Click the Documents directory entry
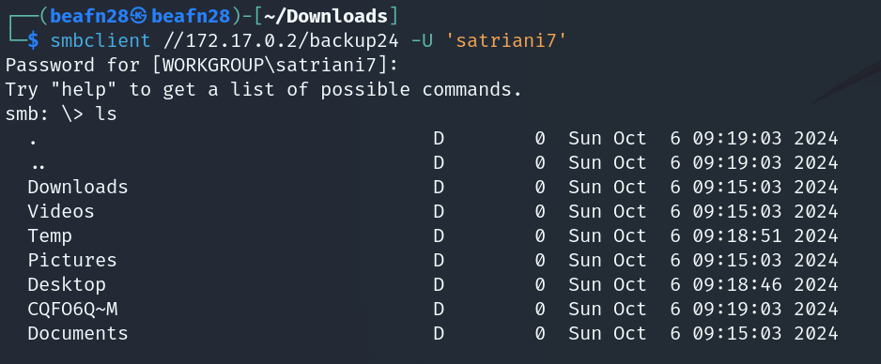The image size is (881, 364). coord(78,334)
